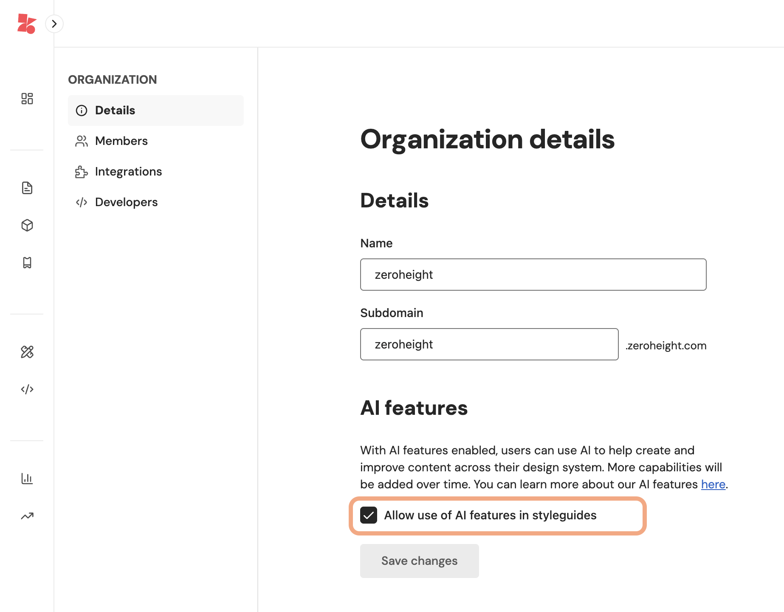Open the bar chart analytics icon

tap(27, 479)
